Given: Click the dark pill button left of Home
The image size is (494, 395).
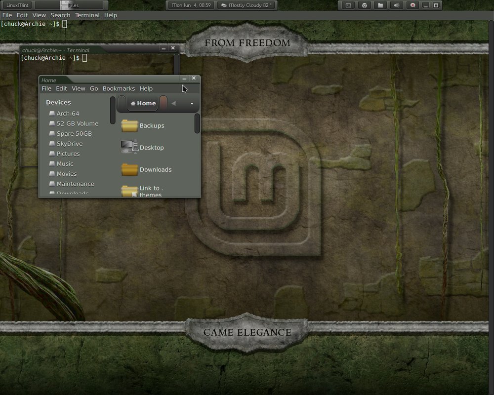Looking at the screenshot, I should (122, 103).
